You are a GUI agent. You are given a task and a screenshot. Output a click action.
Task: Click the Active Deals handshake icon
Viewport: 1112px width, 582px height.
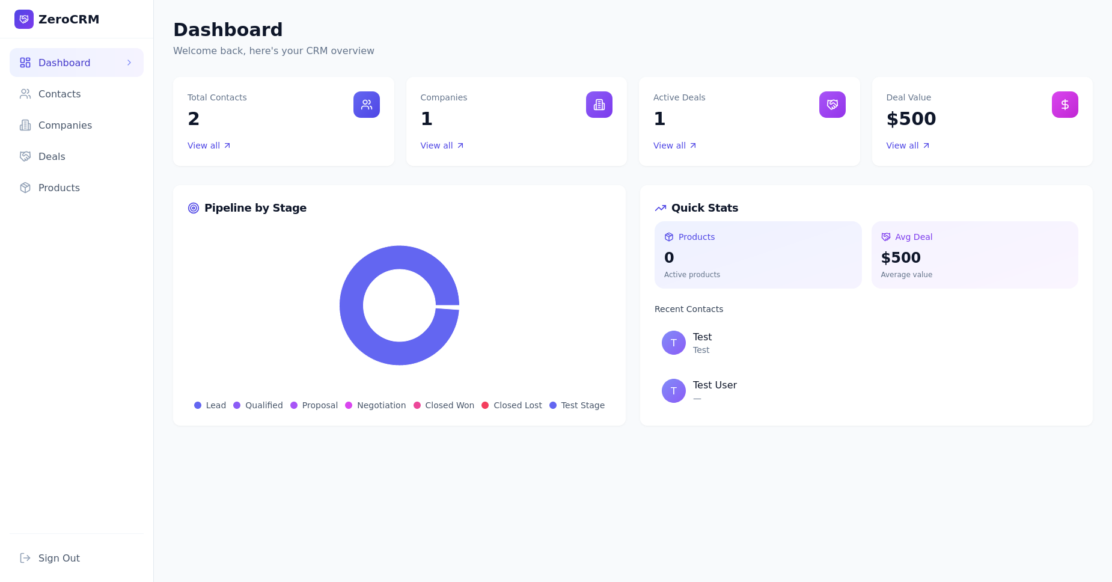coord(832,105)
